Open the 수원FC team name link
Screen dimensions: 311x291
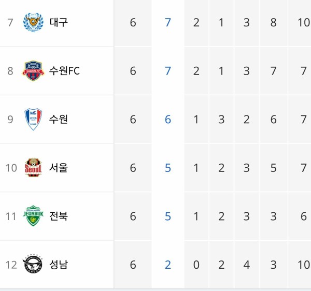(64, 71)
